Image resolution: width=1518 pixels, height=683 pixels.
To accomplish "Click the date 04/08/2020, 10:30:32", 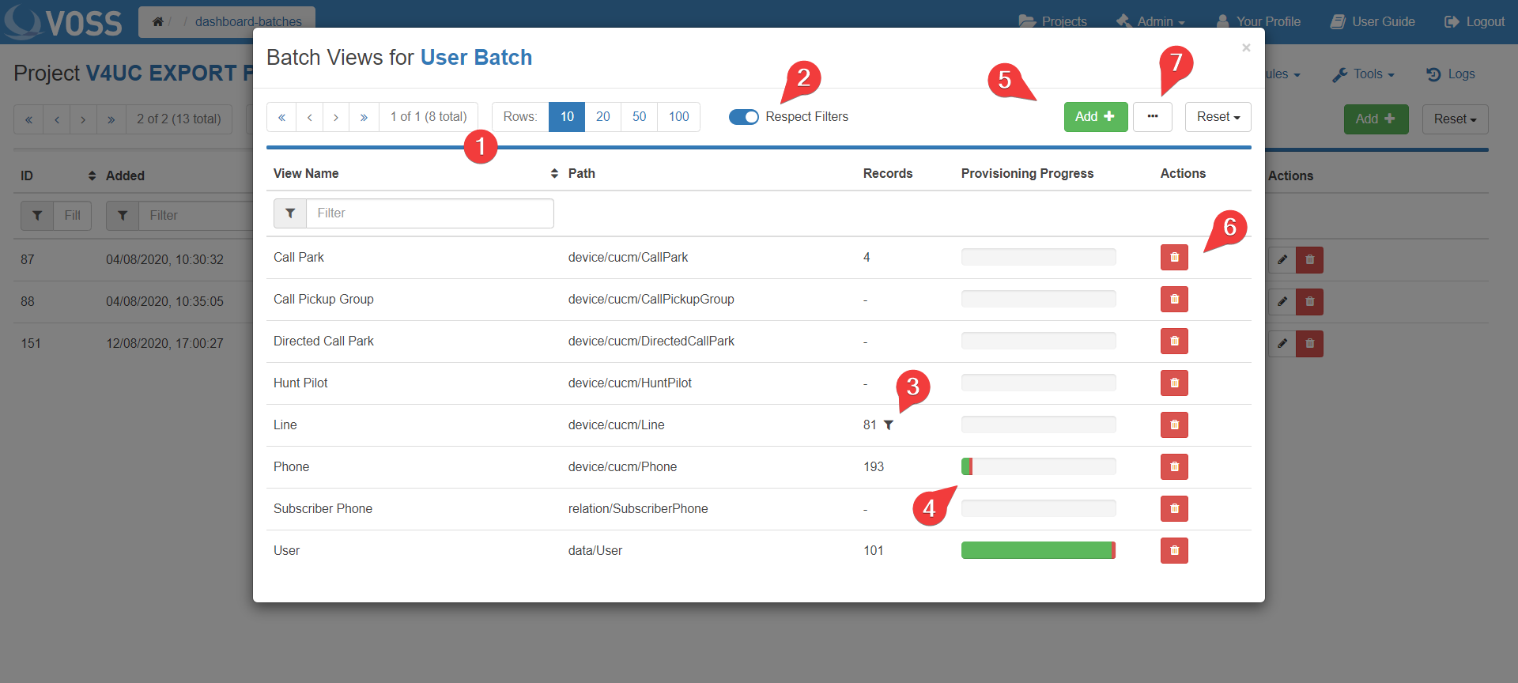I will 164,260.
